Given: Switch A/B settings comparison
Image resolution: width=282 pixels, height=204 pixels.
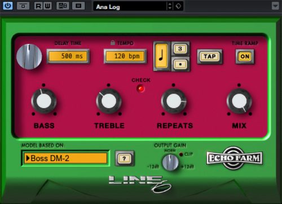Looking at the screenshot, I should 63,6.
